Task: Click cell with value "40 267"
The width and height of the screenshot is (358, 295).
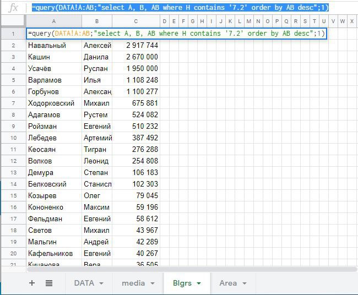Action: point(136,253)
